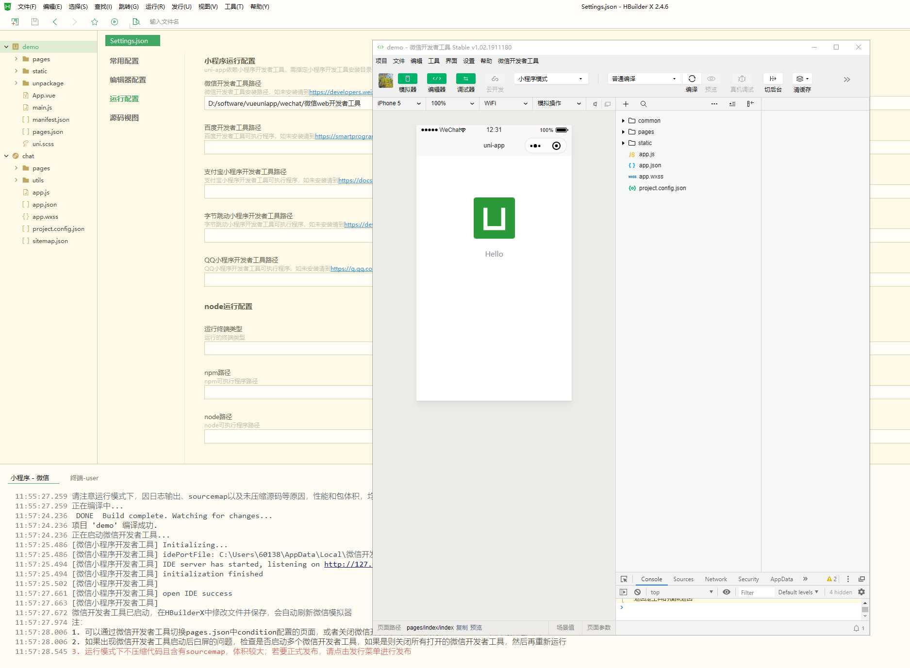This screenshot has height=668, width=910.
Task: Click the 真机调试 remote debug icon
Action: pos(742,79)
